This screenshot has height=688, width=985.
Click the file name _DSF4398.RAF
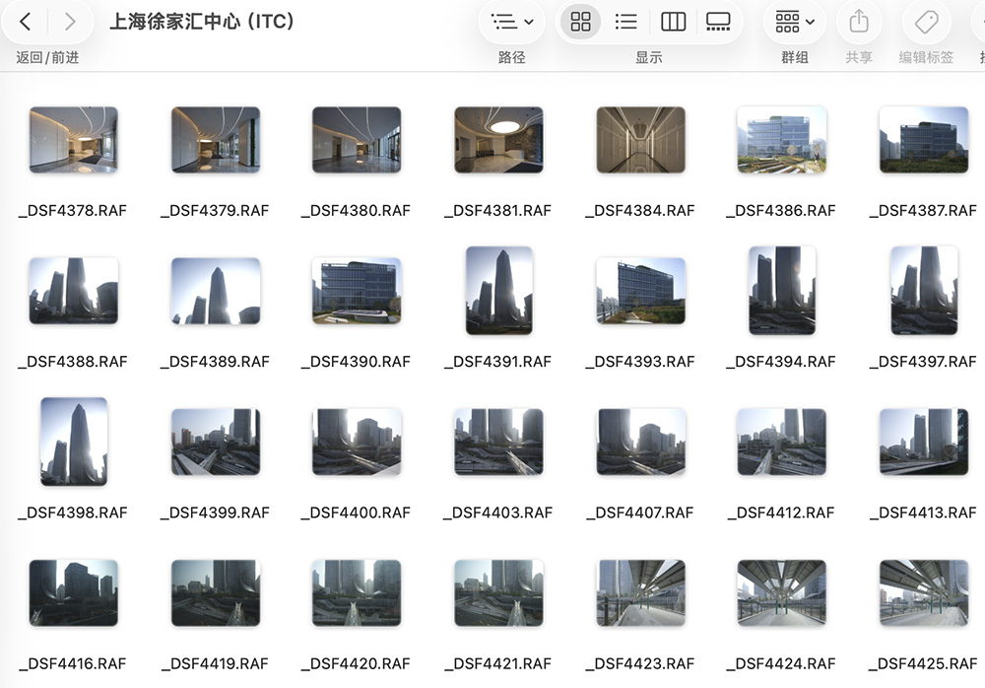73,513
